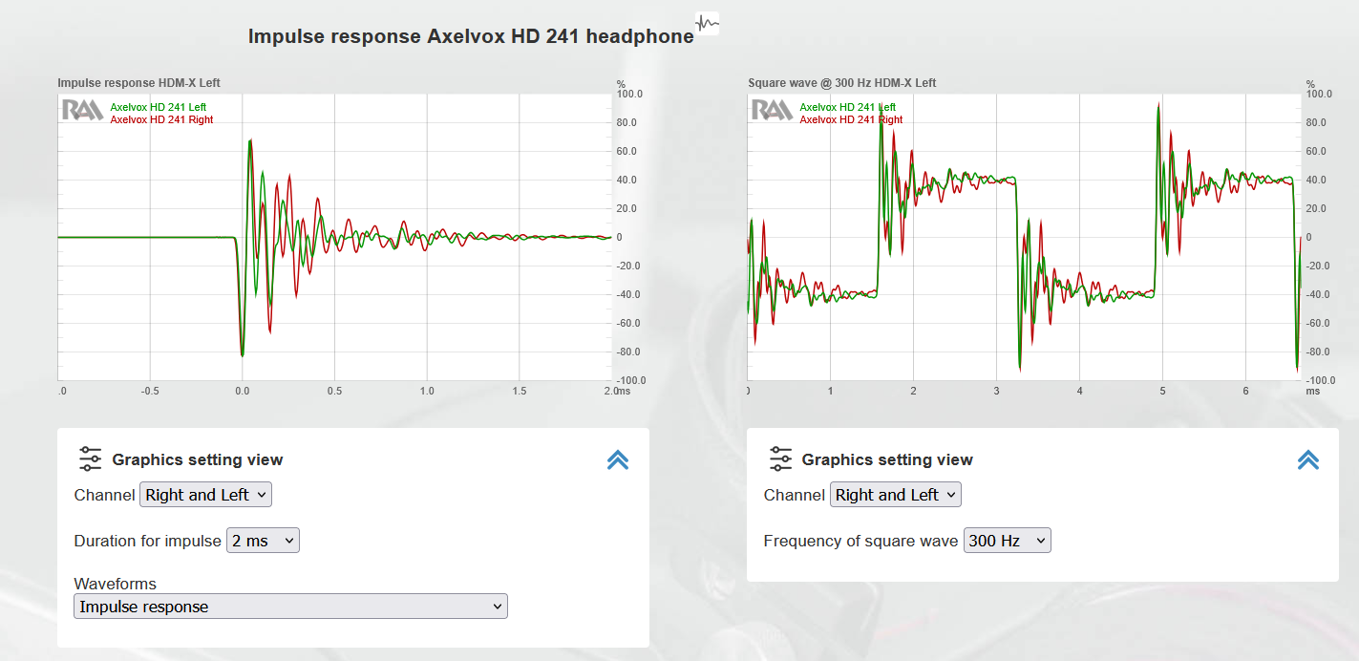Click red 'Axelvox HD 241 Right' legend in square wave chart
The height and width of the screenshot is (661, 1359).
click(851, 119)
